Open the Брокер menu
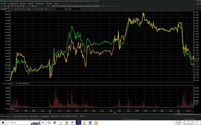The width and height of the screenshot is (201, 125). click(x=31, y=4)
